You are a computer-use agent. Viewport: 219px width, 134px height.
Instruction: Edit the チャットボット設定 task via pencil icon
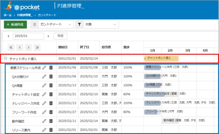(44, 94)
